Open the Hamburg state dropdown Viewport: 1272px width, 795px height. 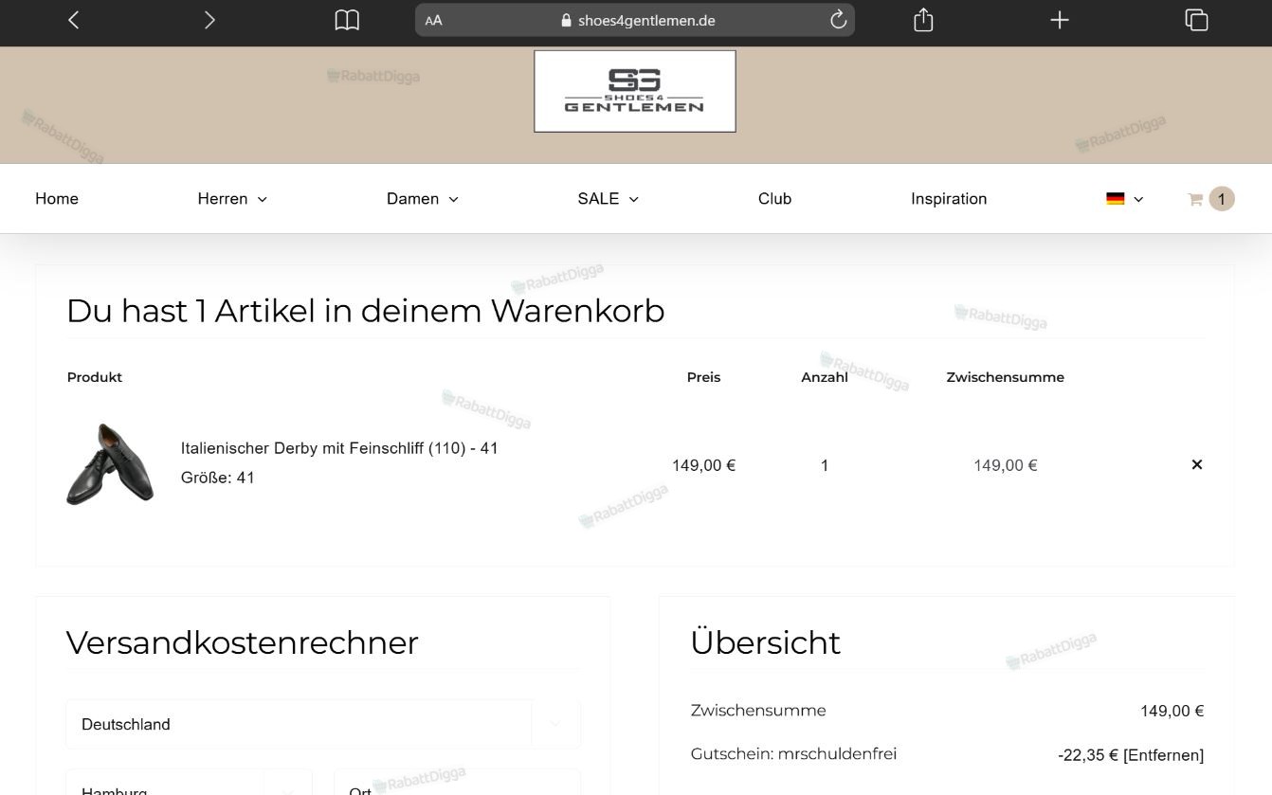click(x=189, y=783)
